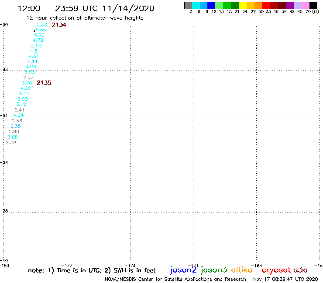
Task: Click the gray 2.41 wave height value
Action: point(19,110)
